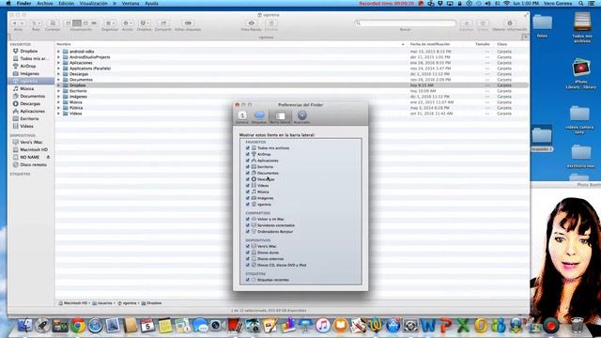Open the Edición menu
Viewport: 601px width, 338px height.
point(67,3)
